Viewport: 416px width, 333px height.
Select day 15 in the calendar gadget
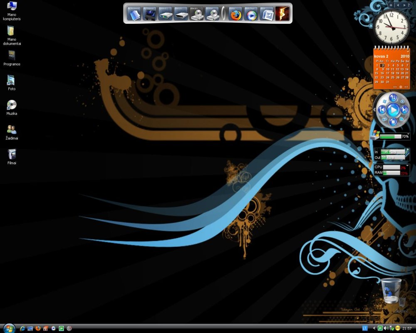click(377, 73)
